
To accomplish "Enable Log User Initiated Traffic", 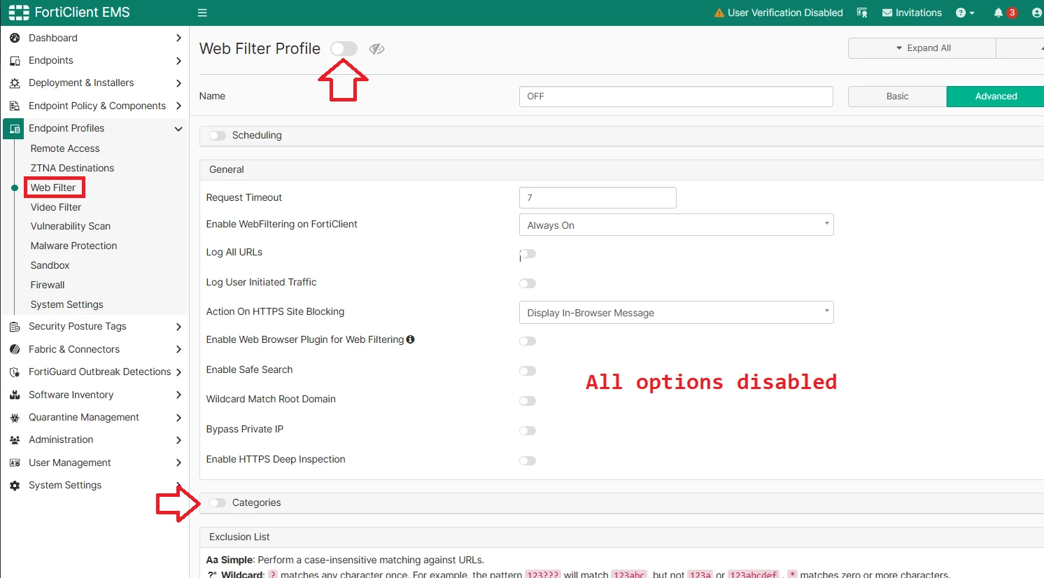I will (528, 283).
